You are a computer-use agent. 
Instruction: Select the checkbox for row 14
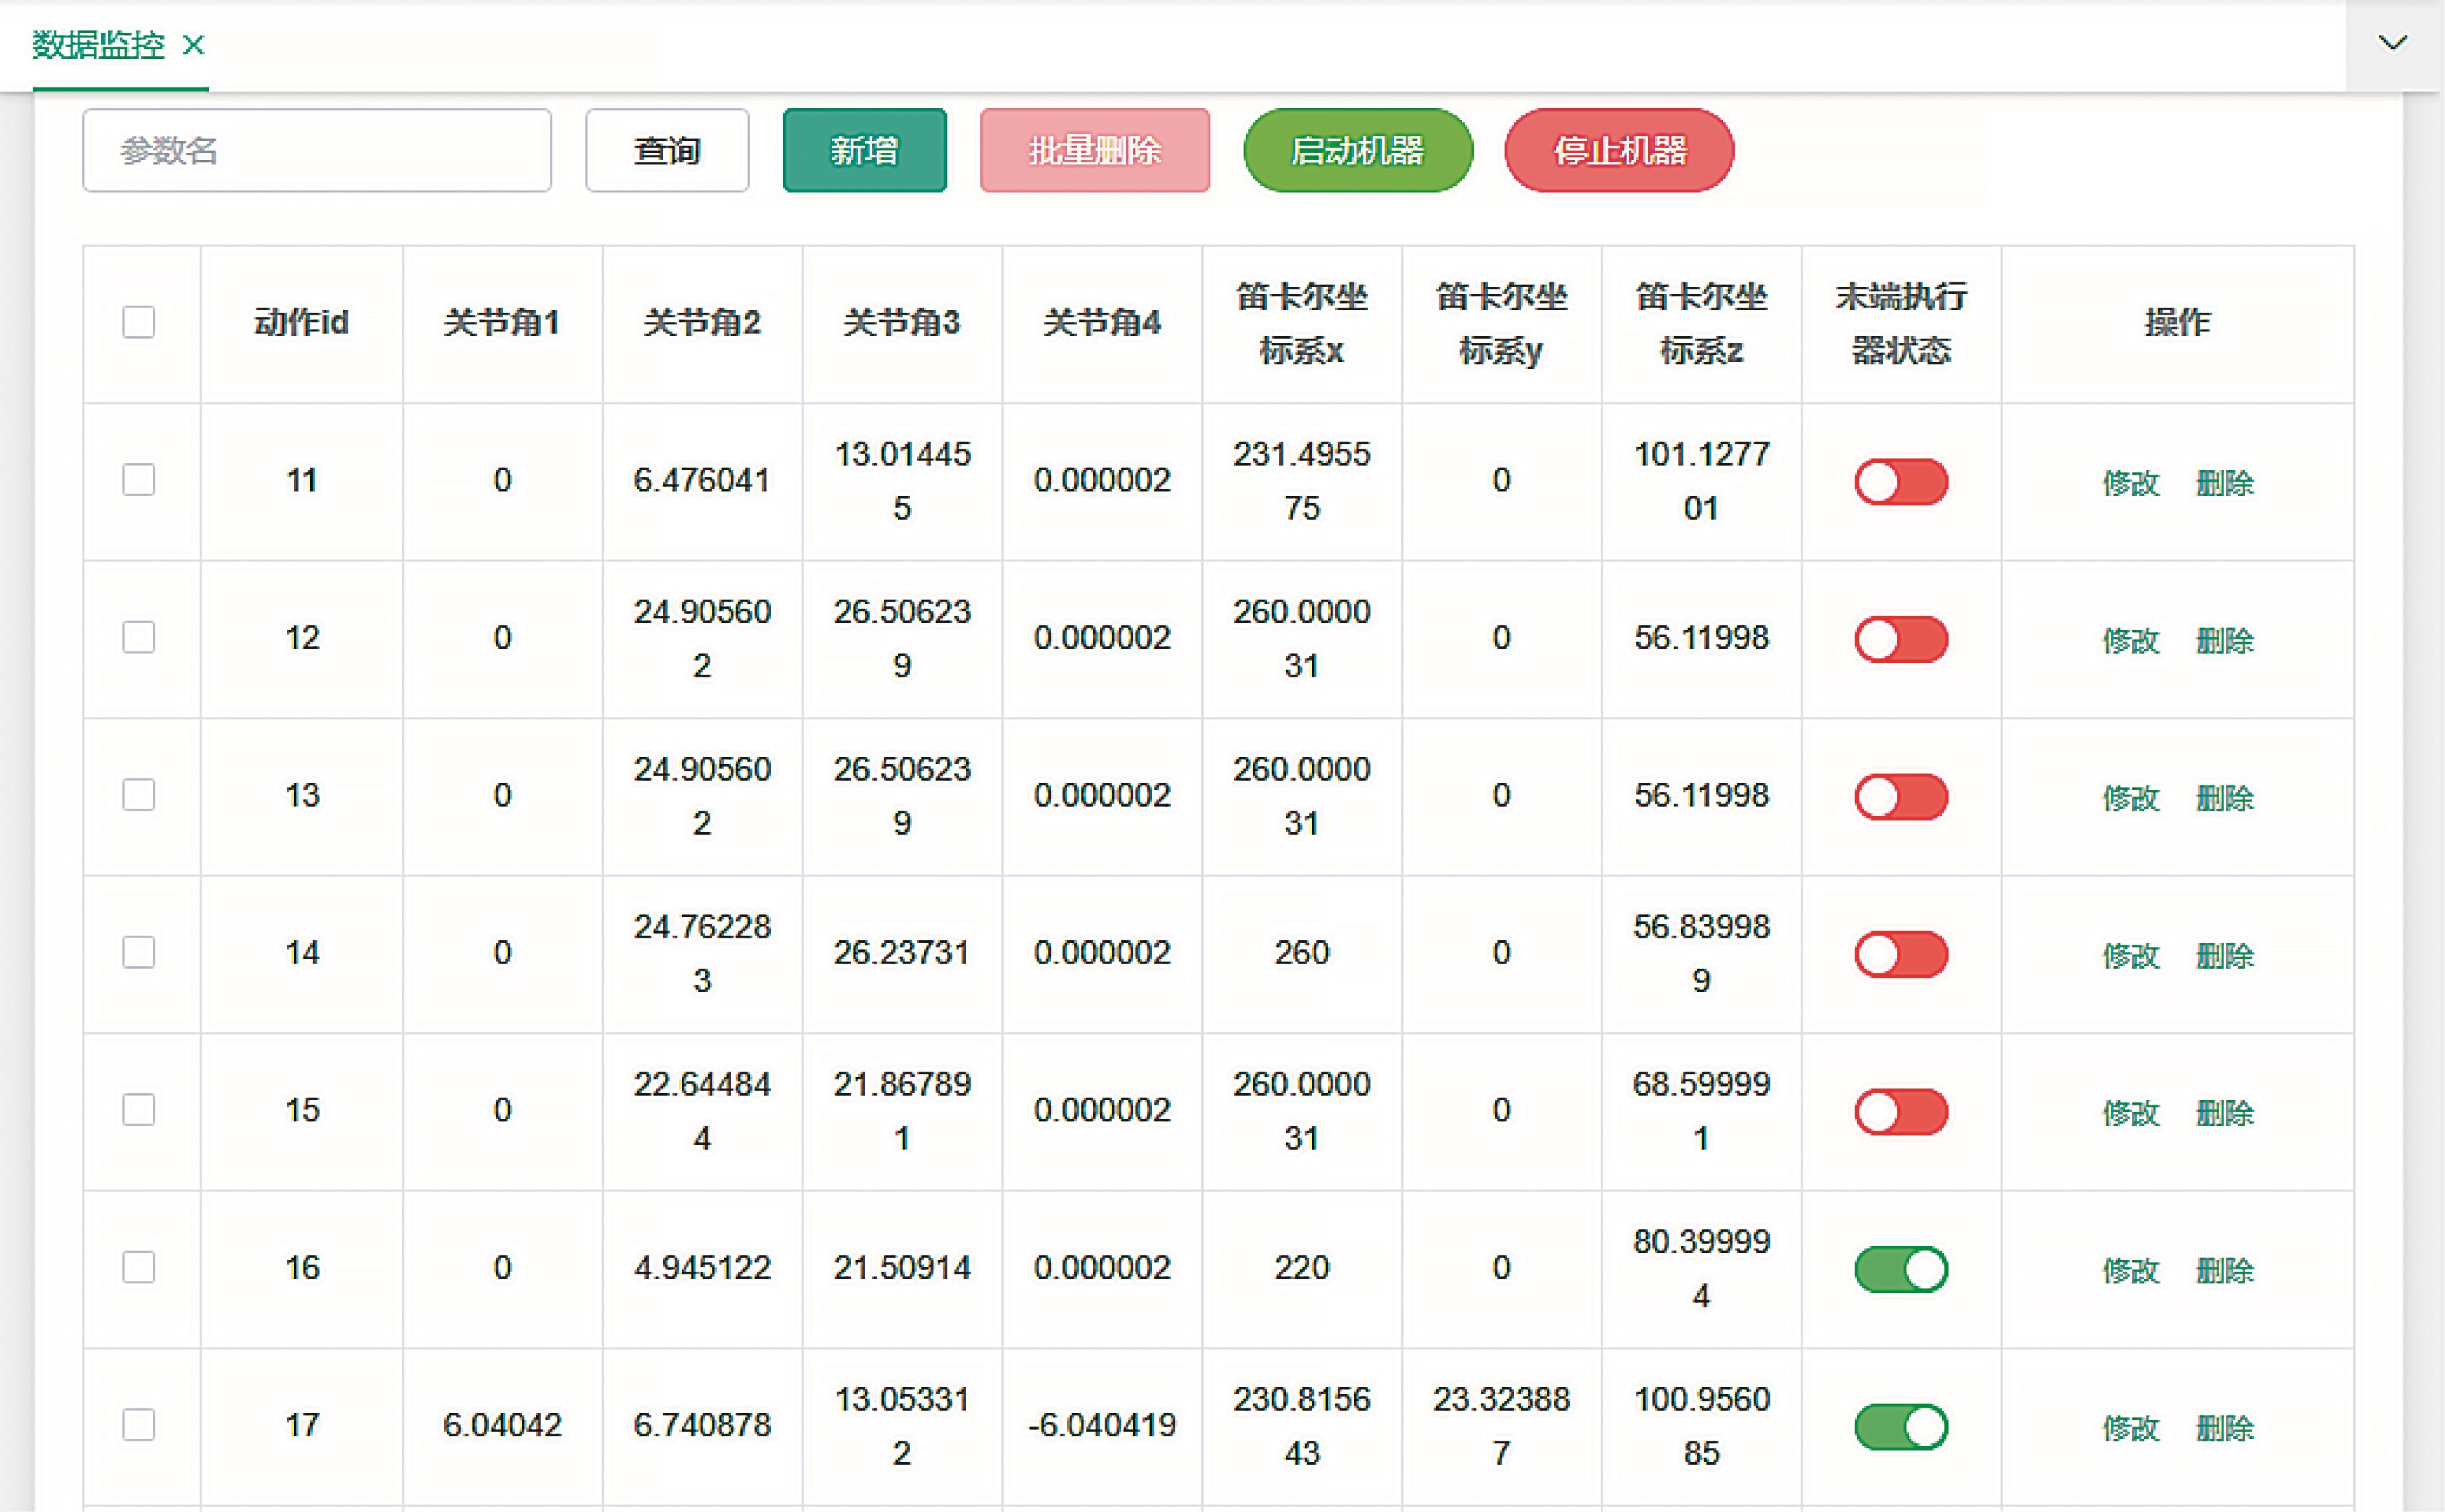pos(139,952)
